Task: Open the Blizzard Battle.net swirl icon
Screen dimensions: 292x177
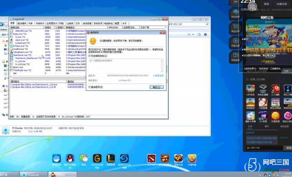Action: coord(124,159)
